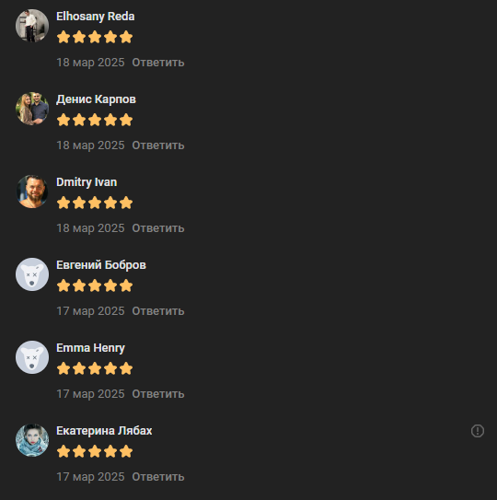Open the Евгений Бобров name link
The height and width of the screenshot is (500, 497).
tap(101, 265)
